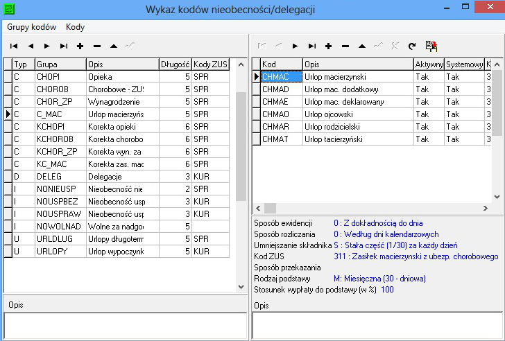
Task: Select the NOUSPBEZ group cell
Action: [60, 202]
